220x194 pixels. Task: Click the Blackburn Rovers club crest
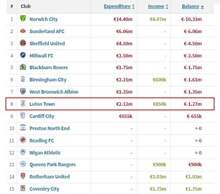click(23, 67)
